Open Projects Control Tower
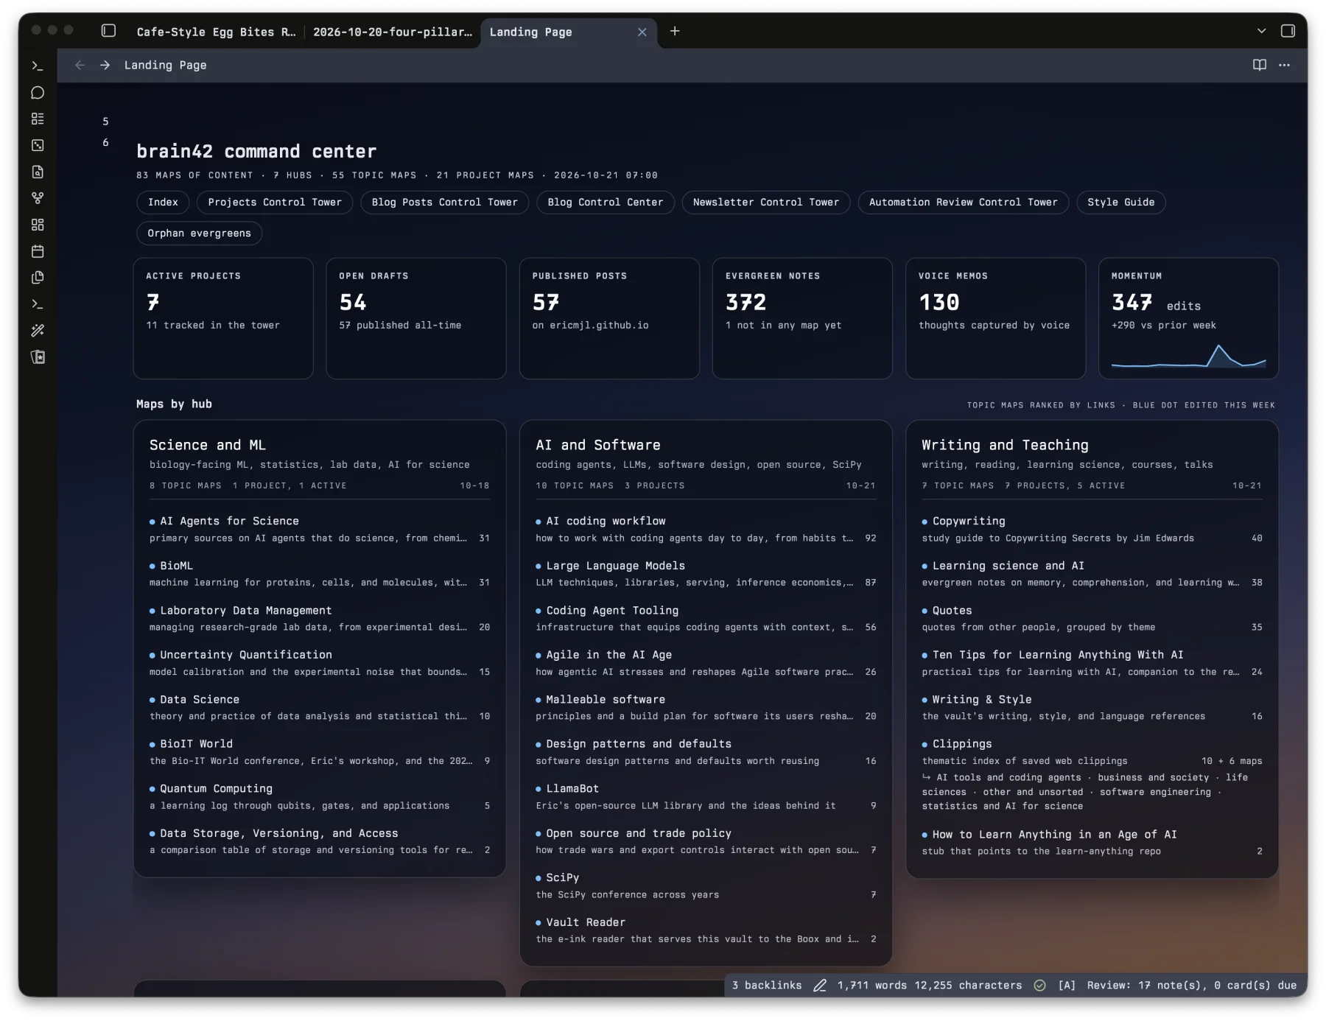This screenshot has height=1021, width=1326. coord(275,202)
